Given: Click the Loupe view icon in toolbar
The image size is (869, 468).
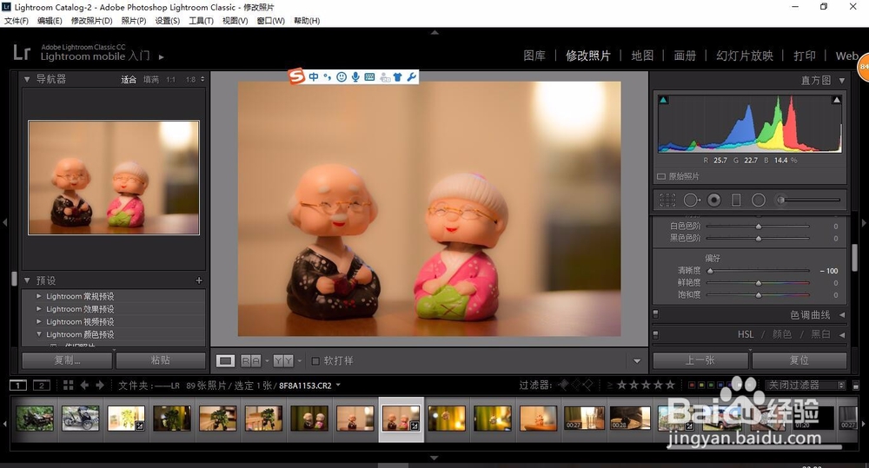Looking at the screenshot, I should pos(225,361).
